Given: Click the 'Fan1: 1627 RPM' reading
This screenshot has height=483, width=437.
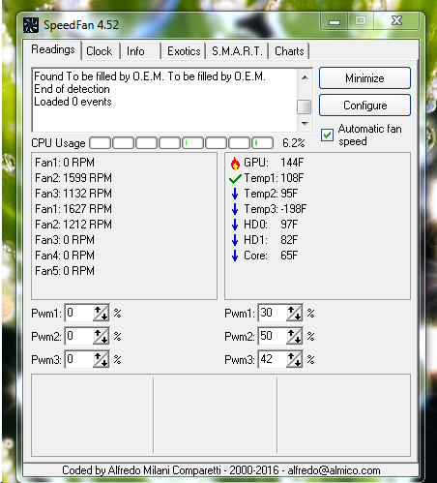Looking at the screenshot, I should click(x=73, y=209).
